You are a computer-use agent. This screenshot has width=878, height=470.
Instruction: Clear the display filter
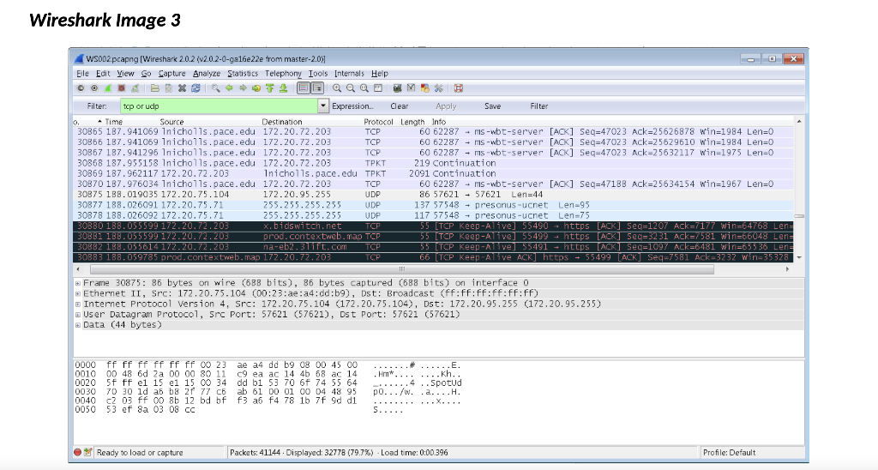pyautogui.click(x=400, y=105)
